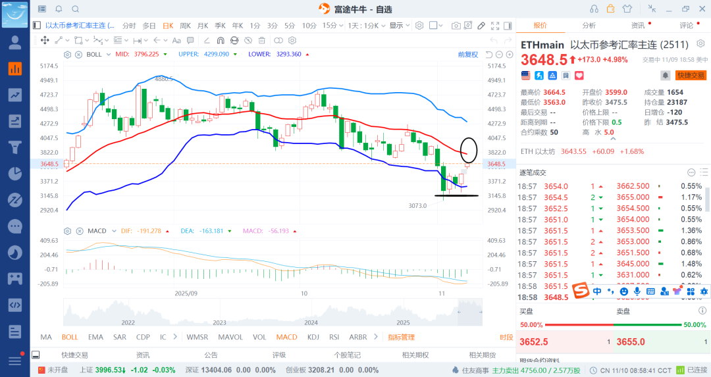Open BOLL indicator settings gear
Screen dimensions: 711x377
pyautogui.click(x=68, y=54)
